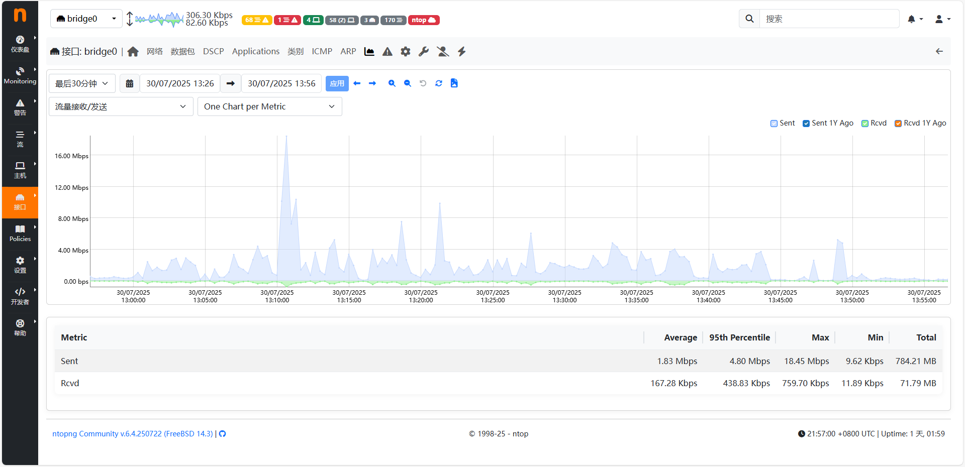The image size is (965, 467).
Task: Download the chart via the file image icon
Action: pos(454,83)
